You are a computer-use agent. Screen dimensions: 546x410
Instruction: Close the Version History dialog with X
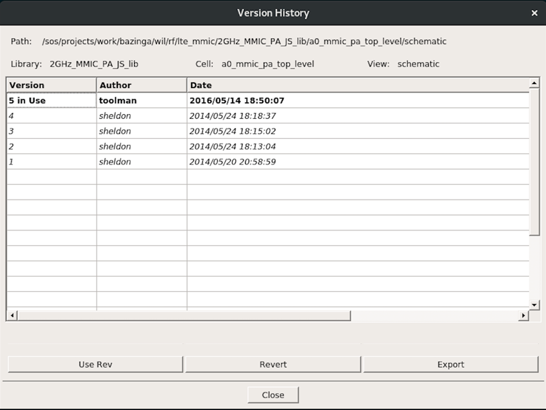coord(534,13)
